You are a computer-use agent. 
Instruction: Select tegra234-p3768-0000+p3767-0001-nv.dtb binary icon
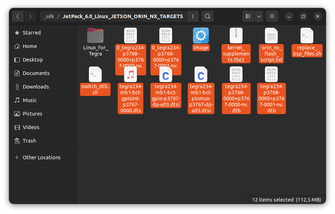271,74
